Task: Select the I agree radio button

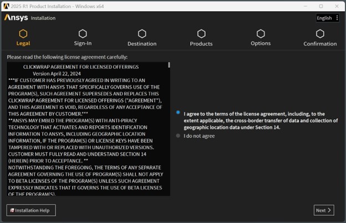Action: [x=178, y=113]
